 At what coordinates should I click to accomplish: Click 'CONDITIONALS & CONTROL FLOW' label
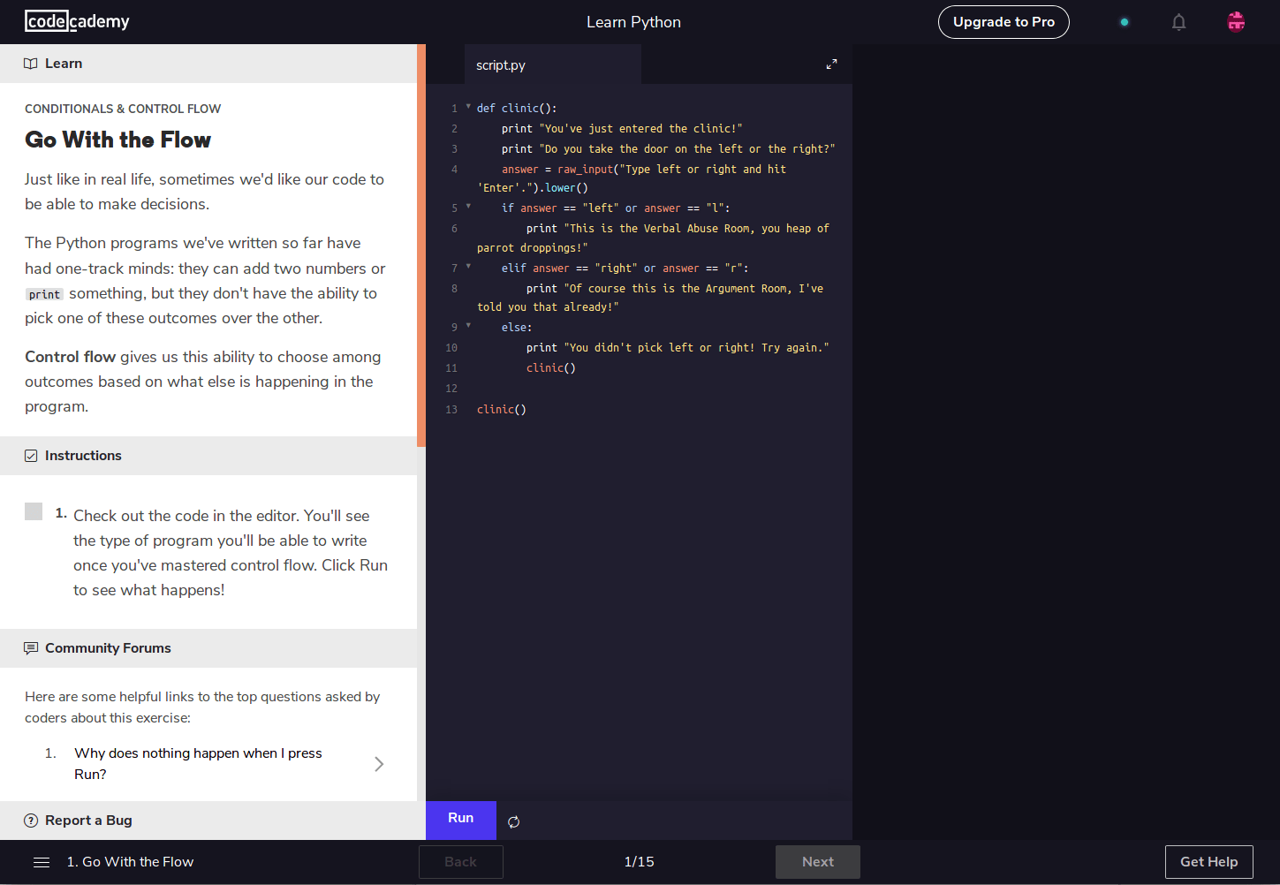(123, 109)
